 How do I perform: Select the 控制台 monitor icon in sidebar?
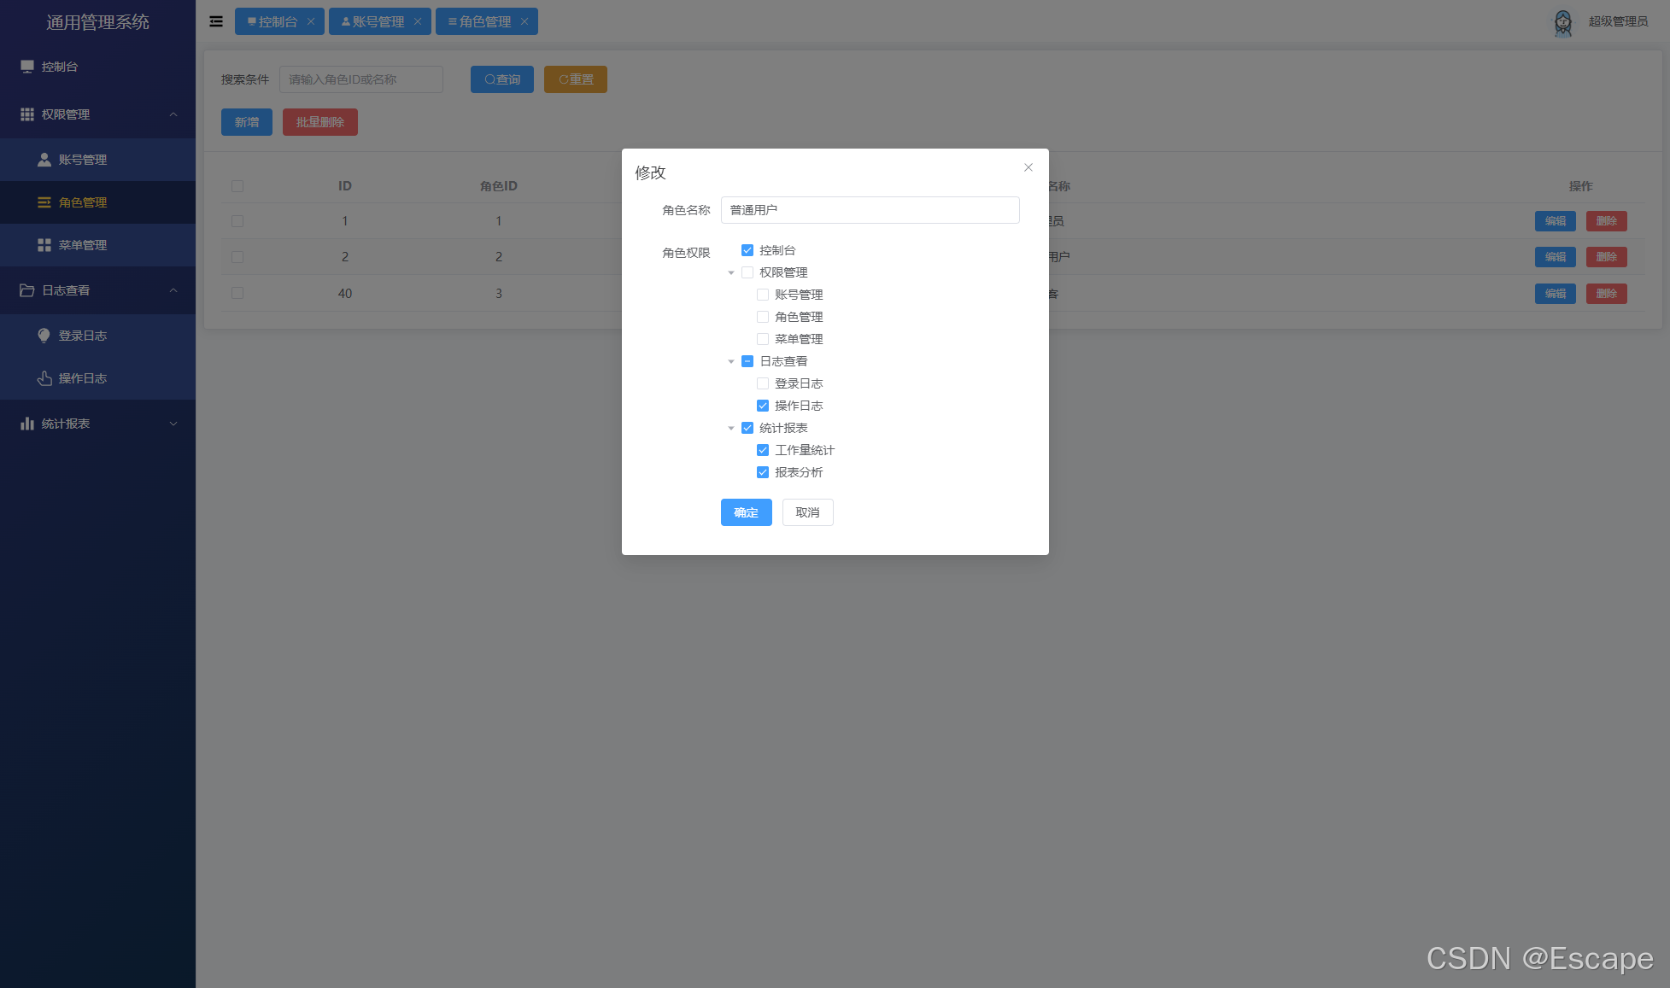(26, 66)
